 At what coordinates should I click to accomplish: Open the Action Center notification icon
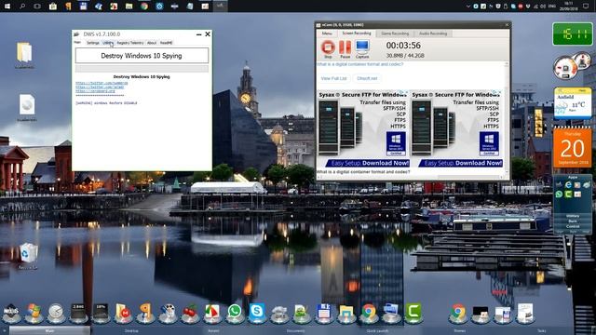coord(586,7)
